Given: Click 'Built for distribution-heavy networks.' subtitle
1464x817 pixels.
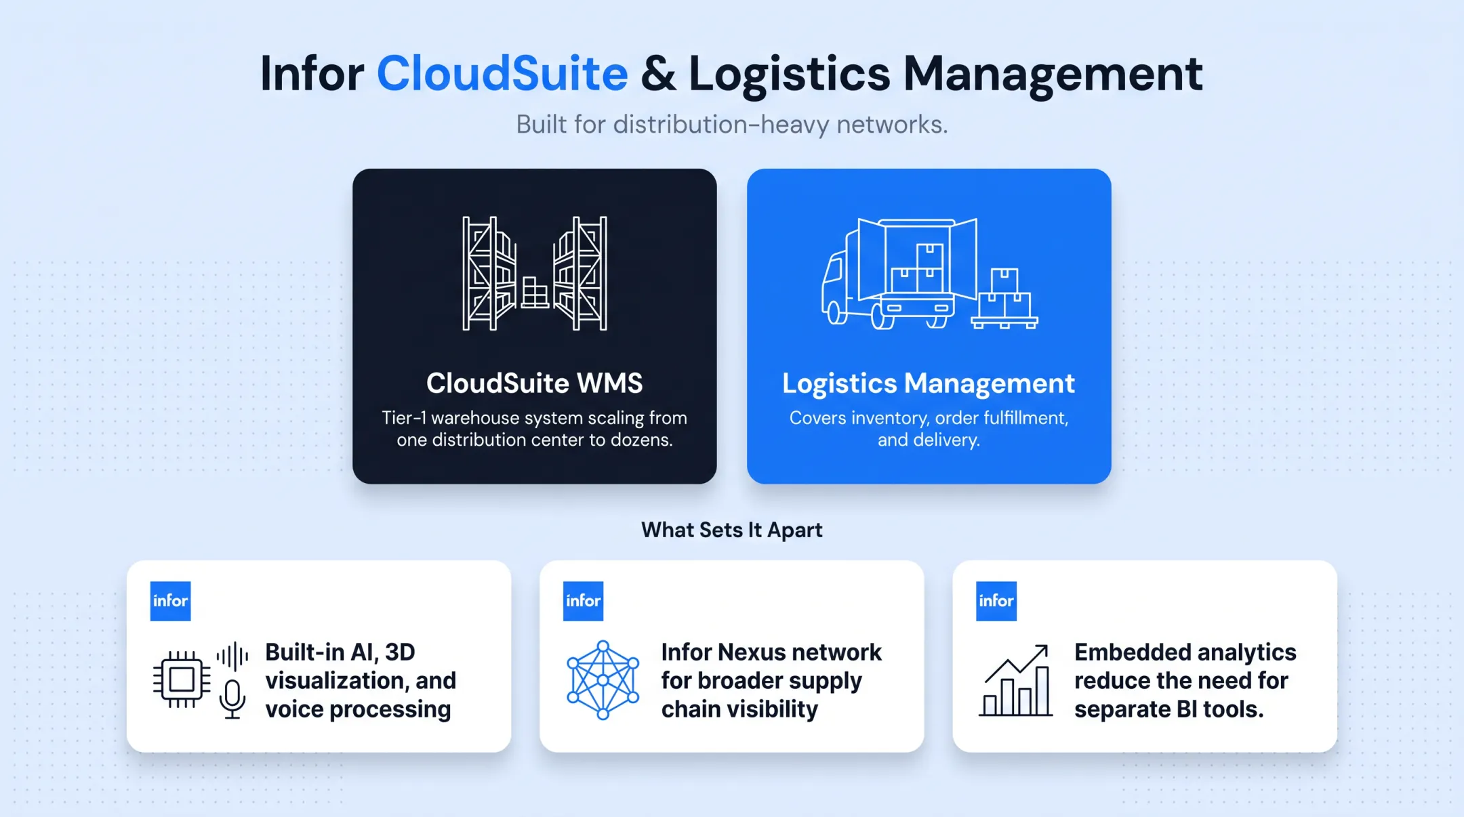Looking at the screenshot, I should pos(732,125).
